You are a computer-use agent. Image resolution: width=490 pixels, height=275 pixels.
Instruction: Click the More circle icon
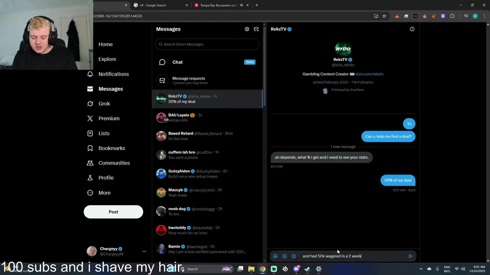click(x=90, y=193)
